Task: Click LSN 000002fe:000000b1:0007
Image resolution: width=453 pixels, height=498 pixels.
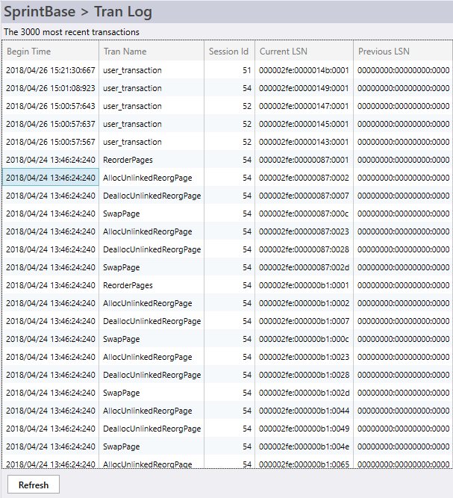Action: [304, 321]
